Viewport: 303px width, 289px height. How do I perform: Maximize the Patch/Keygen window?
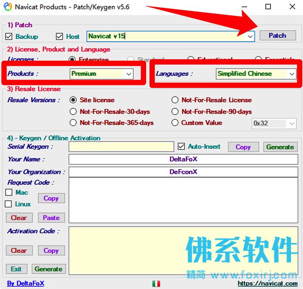[268, 7]
